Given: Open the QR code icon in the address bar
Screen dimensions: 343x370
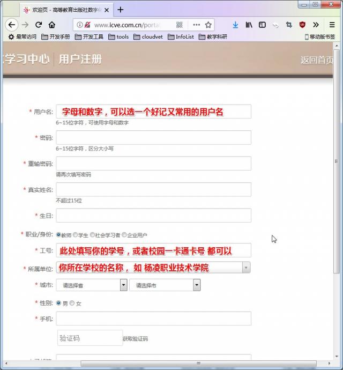Looking at the screenshot, I should 180,25.
